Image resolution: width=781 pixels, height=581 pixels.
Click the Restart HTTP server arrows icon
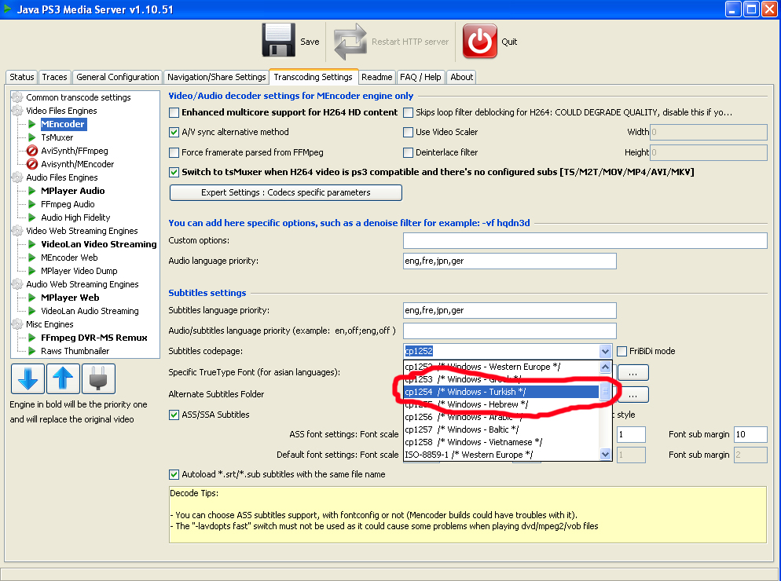coord(350,42)
